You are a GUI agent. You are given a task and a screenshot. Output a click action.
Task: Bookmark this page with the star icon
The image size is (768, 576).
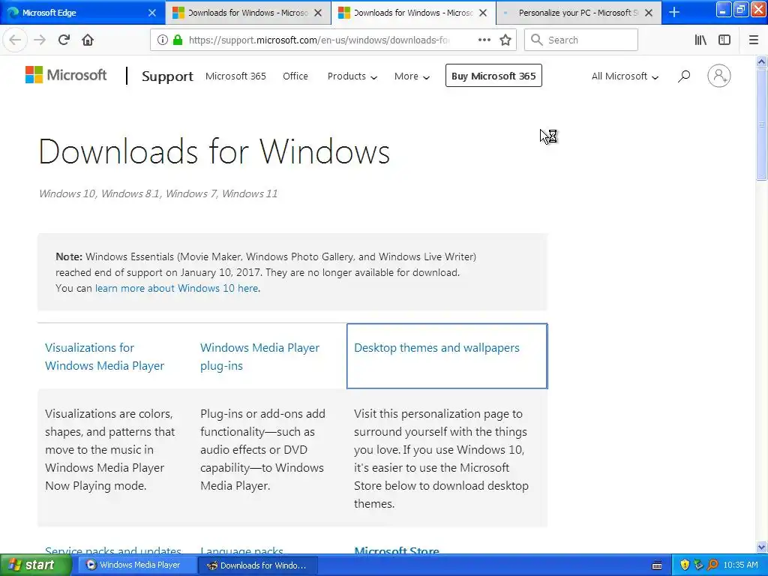[x=505, y=40]
